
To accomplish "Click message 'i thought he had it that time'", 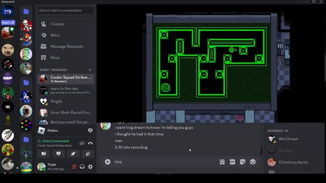I will coord(139,134).
